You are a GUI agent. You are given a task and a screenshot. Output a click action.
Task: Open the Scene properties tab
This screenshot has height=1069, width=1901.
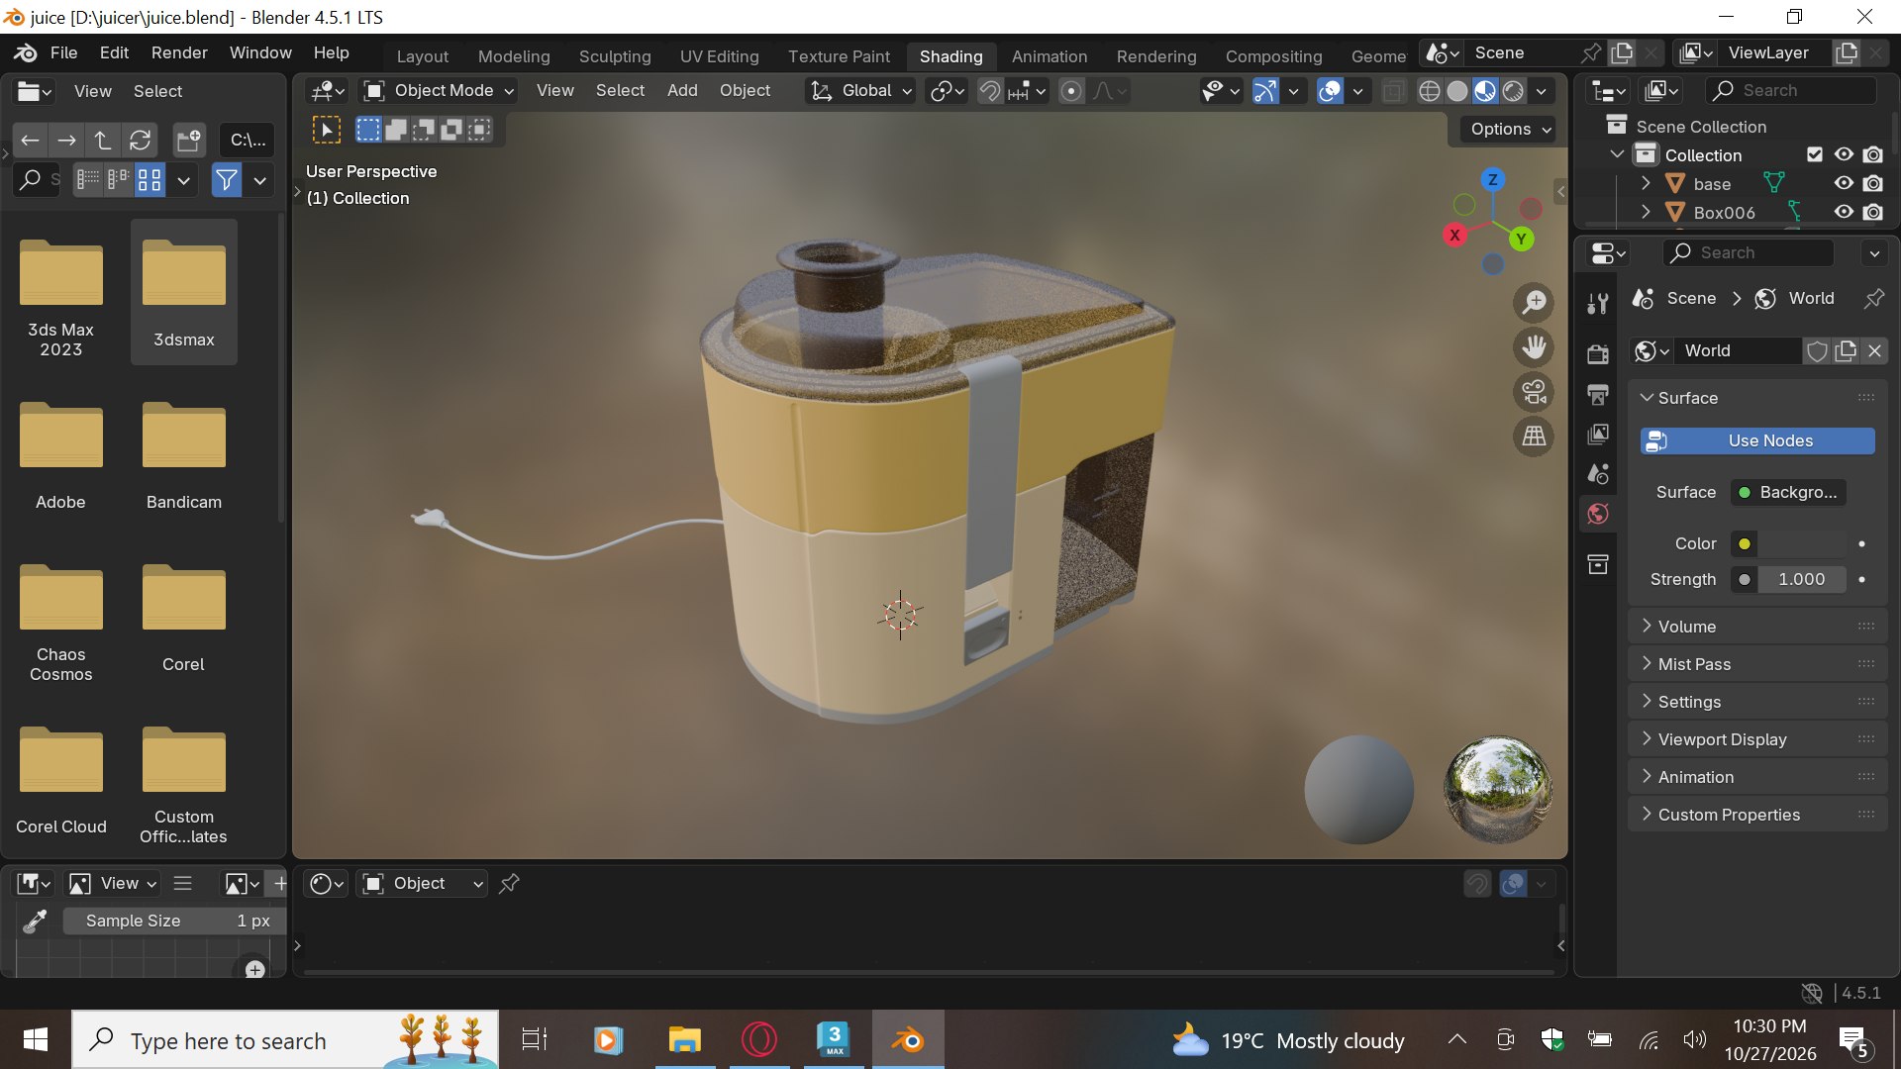click(1597, 474)
